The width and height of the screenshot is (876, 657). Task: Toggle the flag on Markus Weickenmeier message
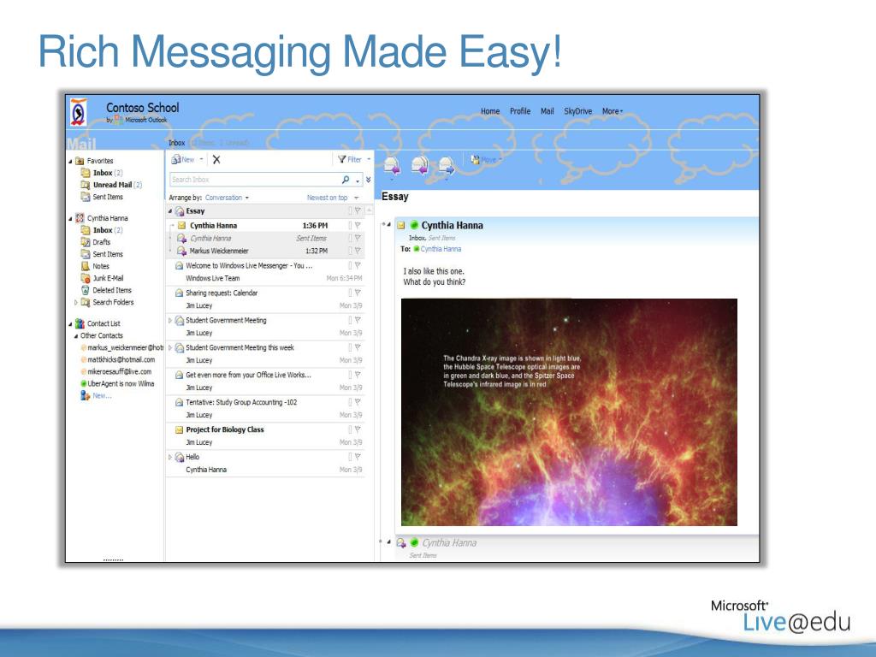(x=358, y=251)
